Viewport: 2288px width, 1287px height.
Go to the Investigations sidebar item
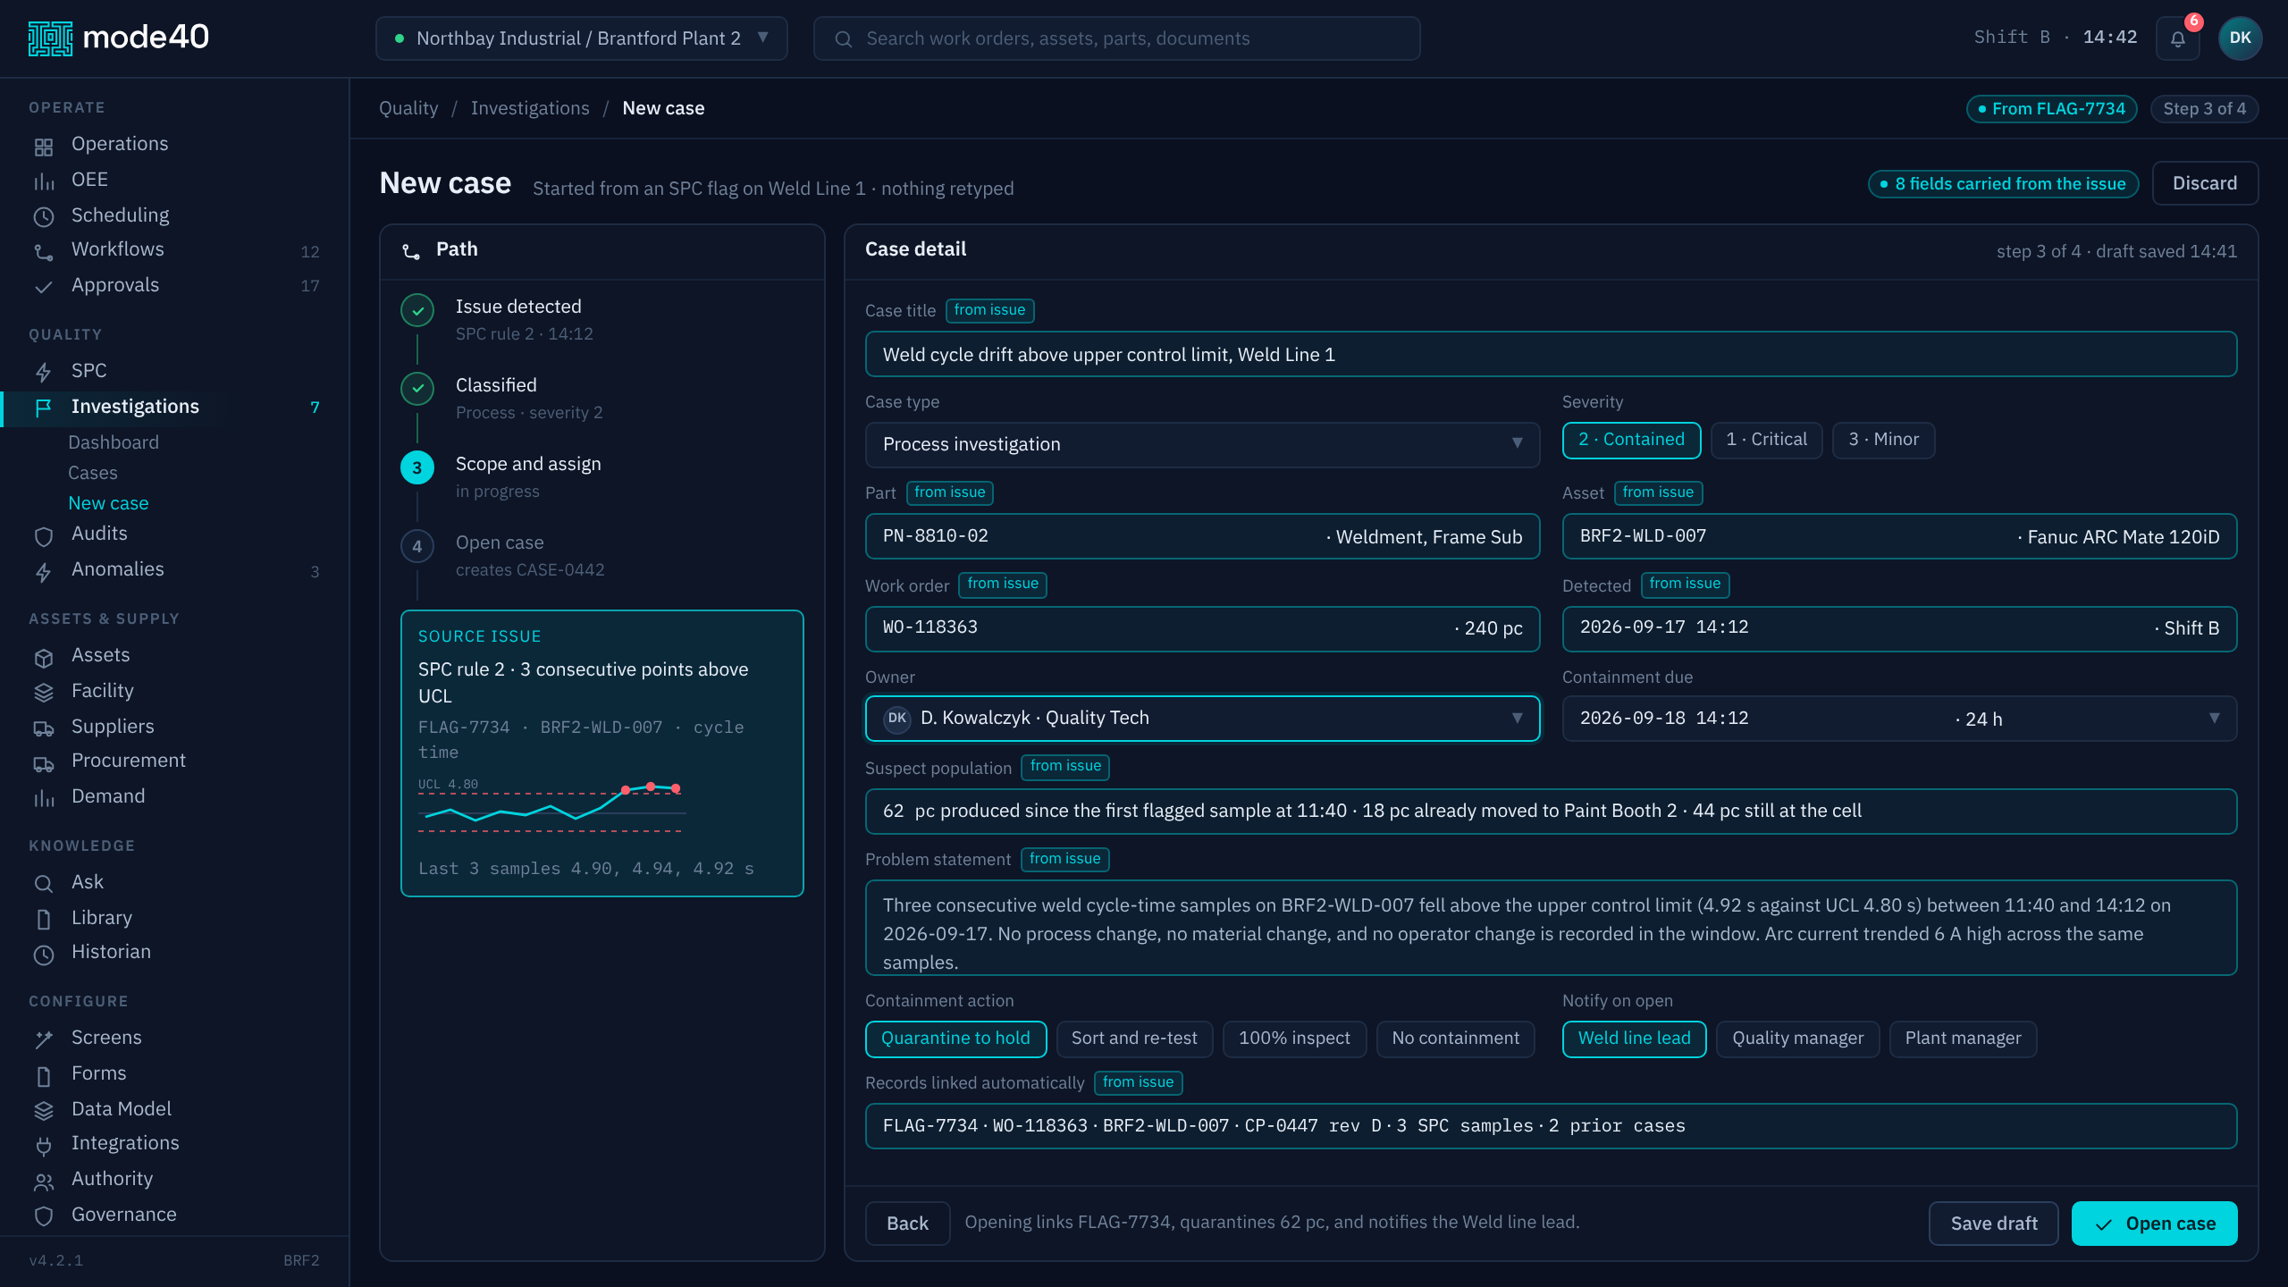174,408
